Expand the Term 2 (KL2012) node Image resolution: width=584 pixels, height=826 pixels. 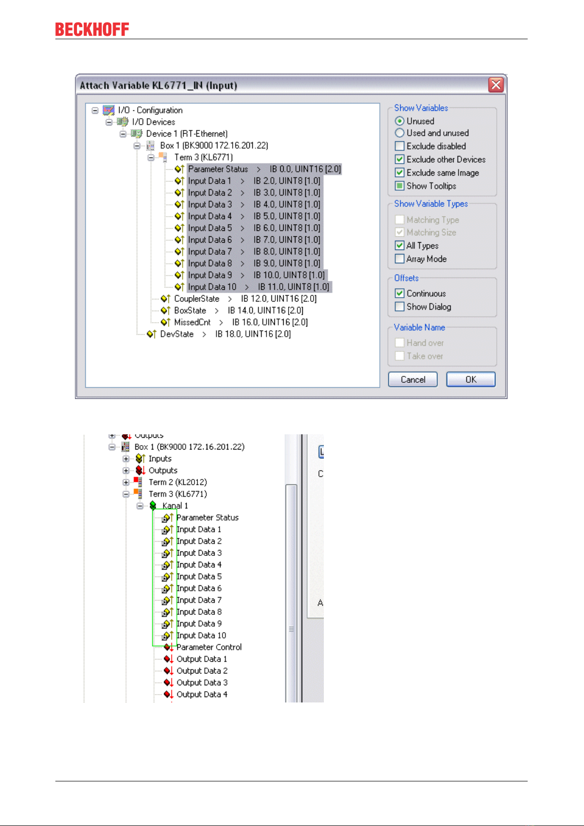click(x=126, y=482)
